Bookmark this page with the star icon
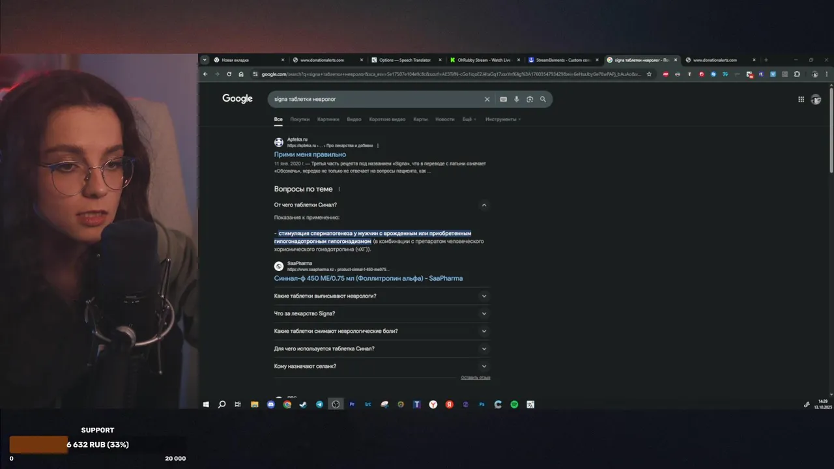The image size is (834, 469). [x=649, y=74]
